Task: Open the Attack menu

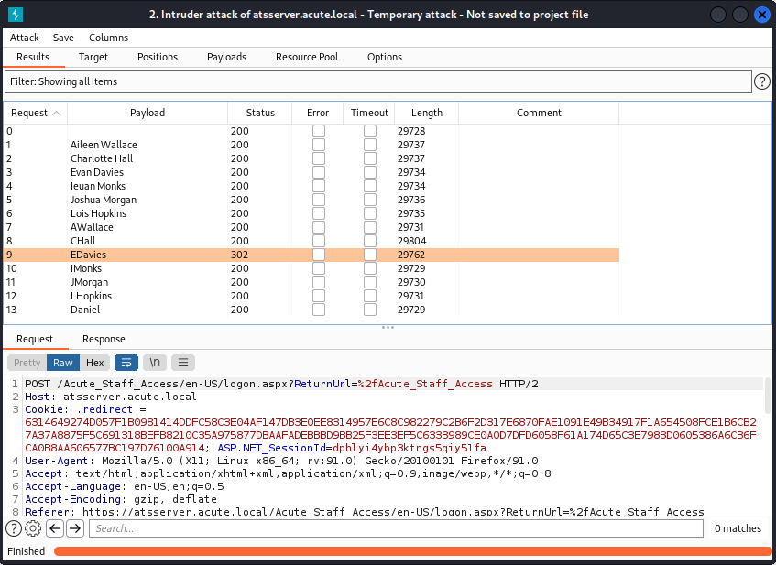Action: (x=24, y=38)
